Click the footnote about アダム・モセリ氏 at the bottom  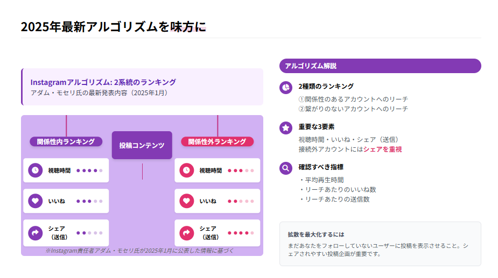140,250
